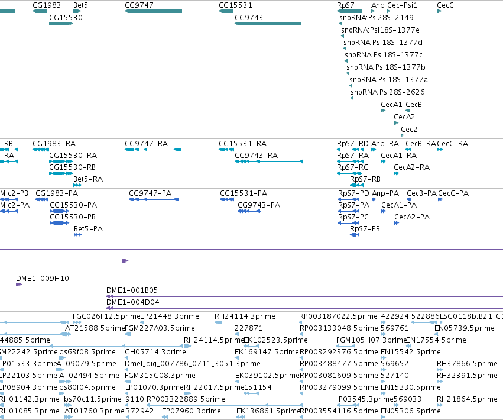This screenshot has height=420, width=503.
Task: Click transcript label CG1983-RA
Action: 54,144
